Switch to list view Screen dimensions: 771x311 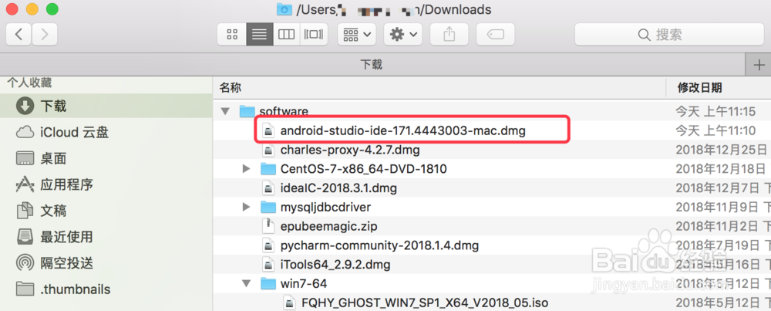click(260, 35)
